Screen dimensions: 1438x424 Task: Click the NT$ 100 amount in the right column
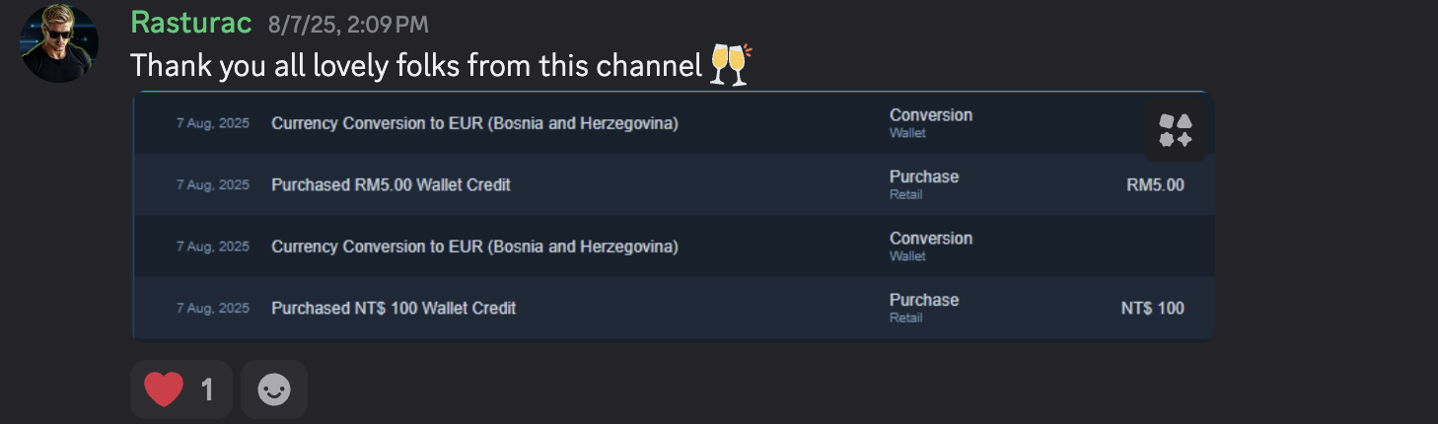1152,308
